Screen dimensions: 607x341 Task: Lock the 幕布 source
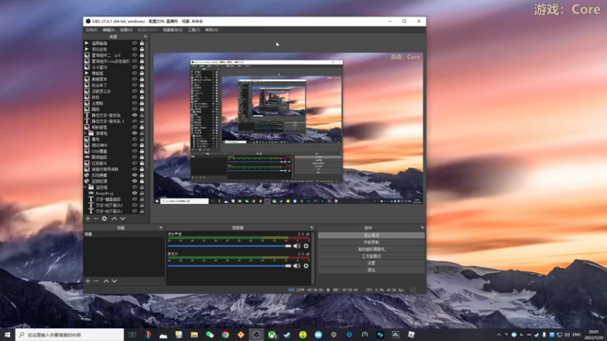coord(142,139)
